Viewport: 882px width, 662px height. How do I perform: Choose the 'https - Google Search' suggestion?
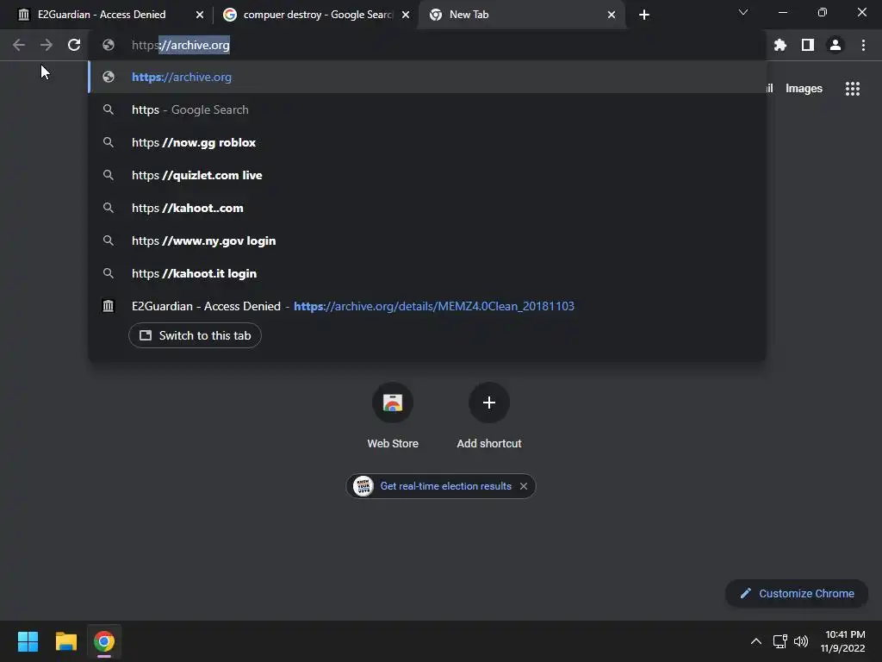[x=427, y=109]
